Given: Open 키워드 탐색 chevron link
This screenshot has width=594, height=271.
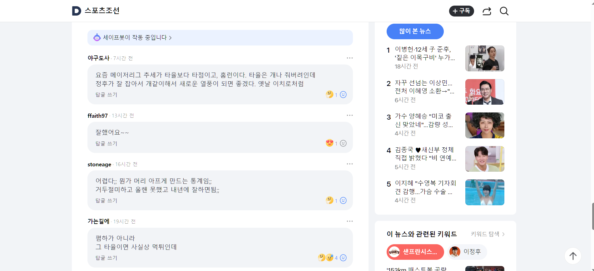Looking at the screenshot, I should (x=488, y=234).
